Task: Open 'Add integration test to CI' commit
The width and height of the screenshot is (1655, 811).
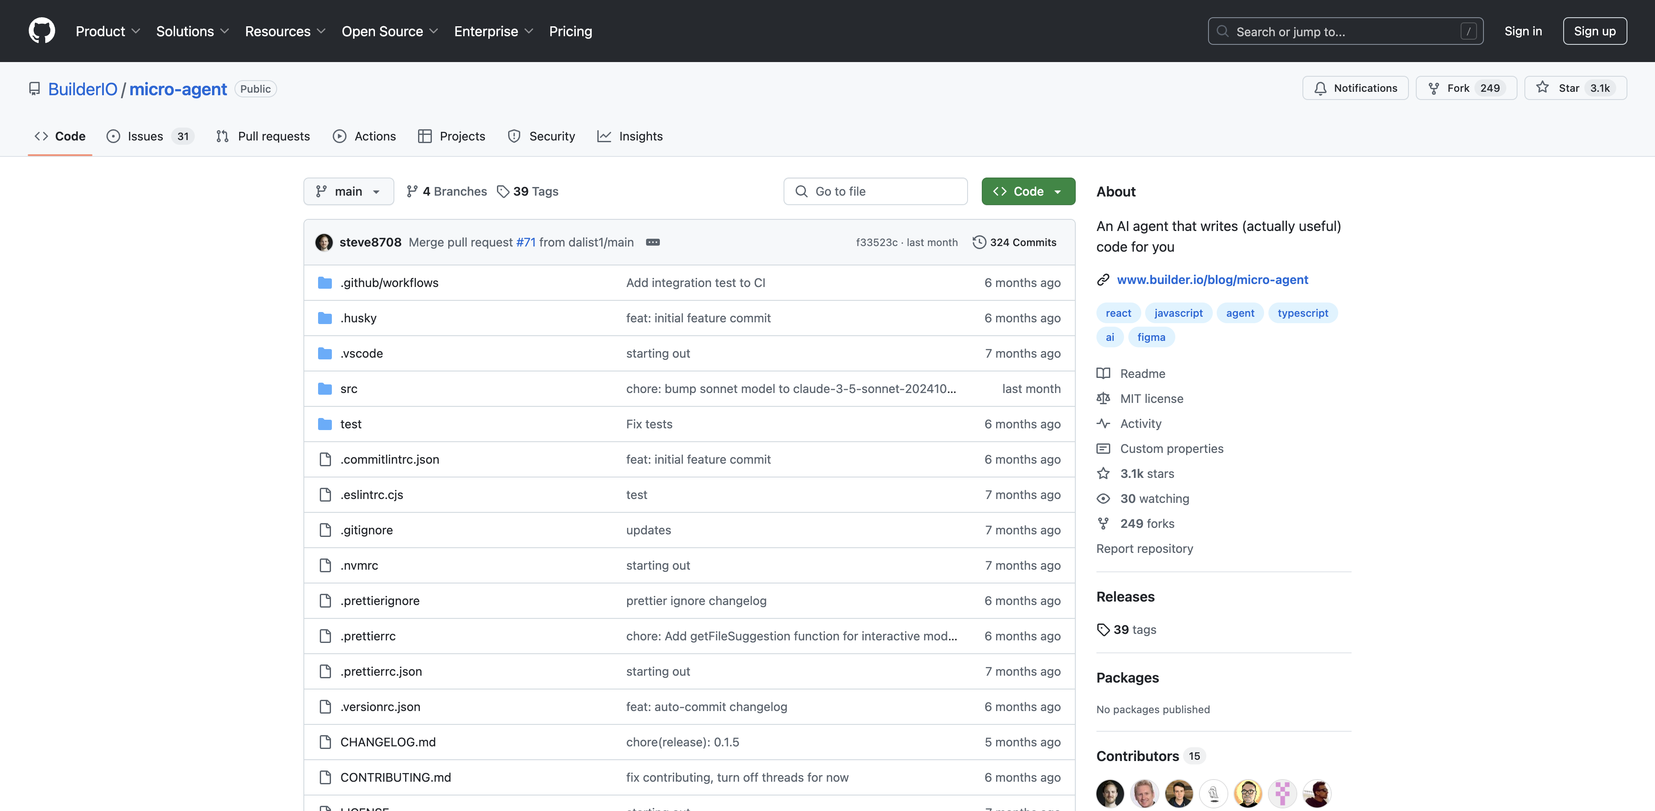Action: [x=695, y=283]
